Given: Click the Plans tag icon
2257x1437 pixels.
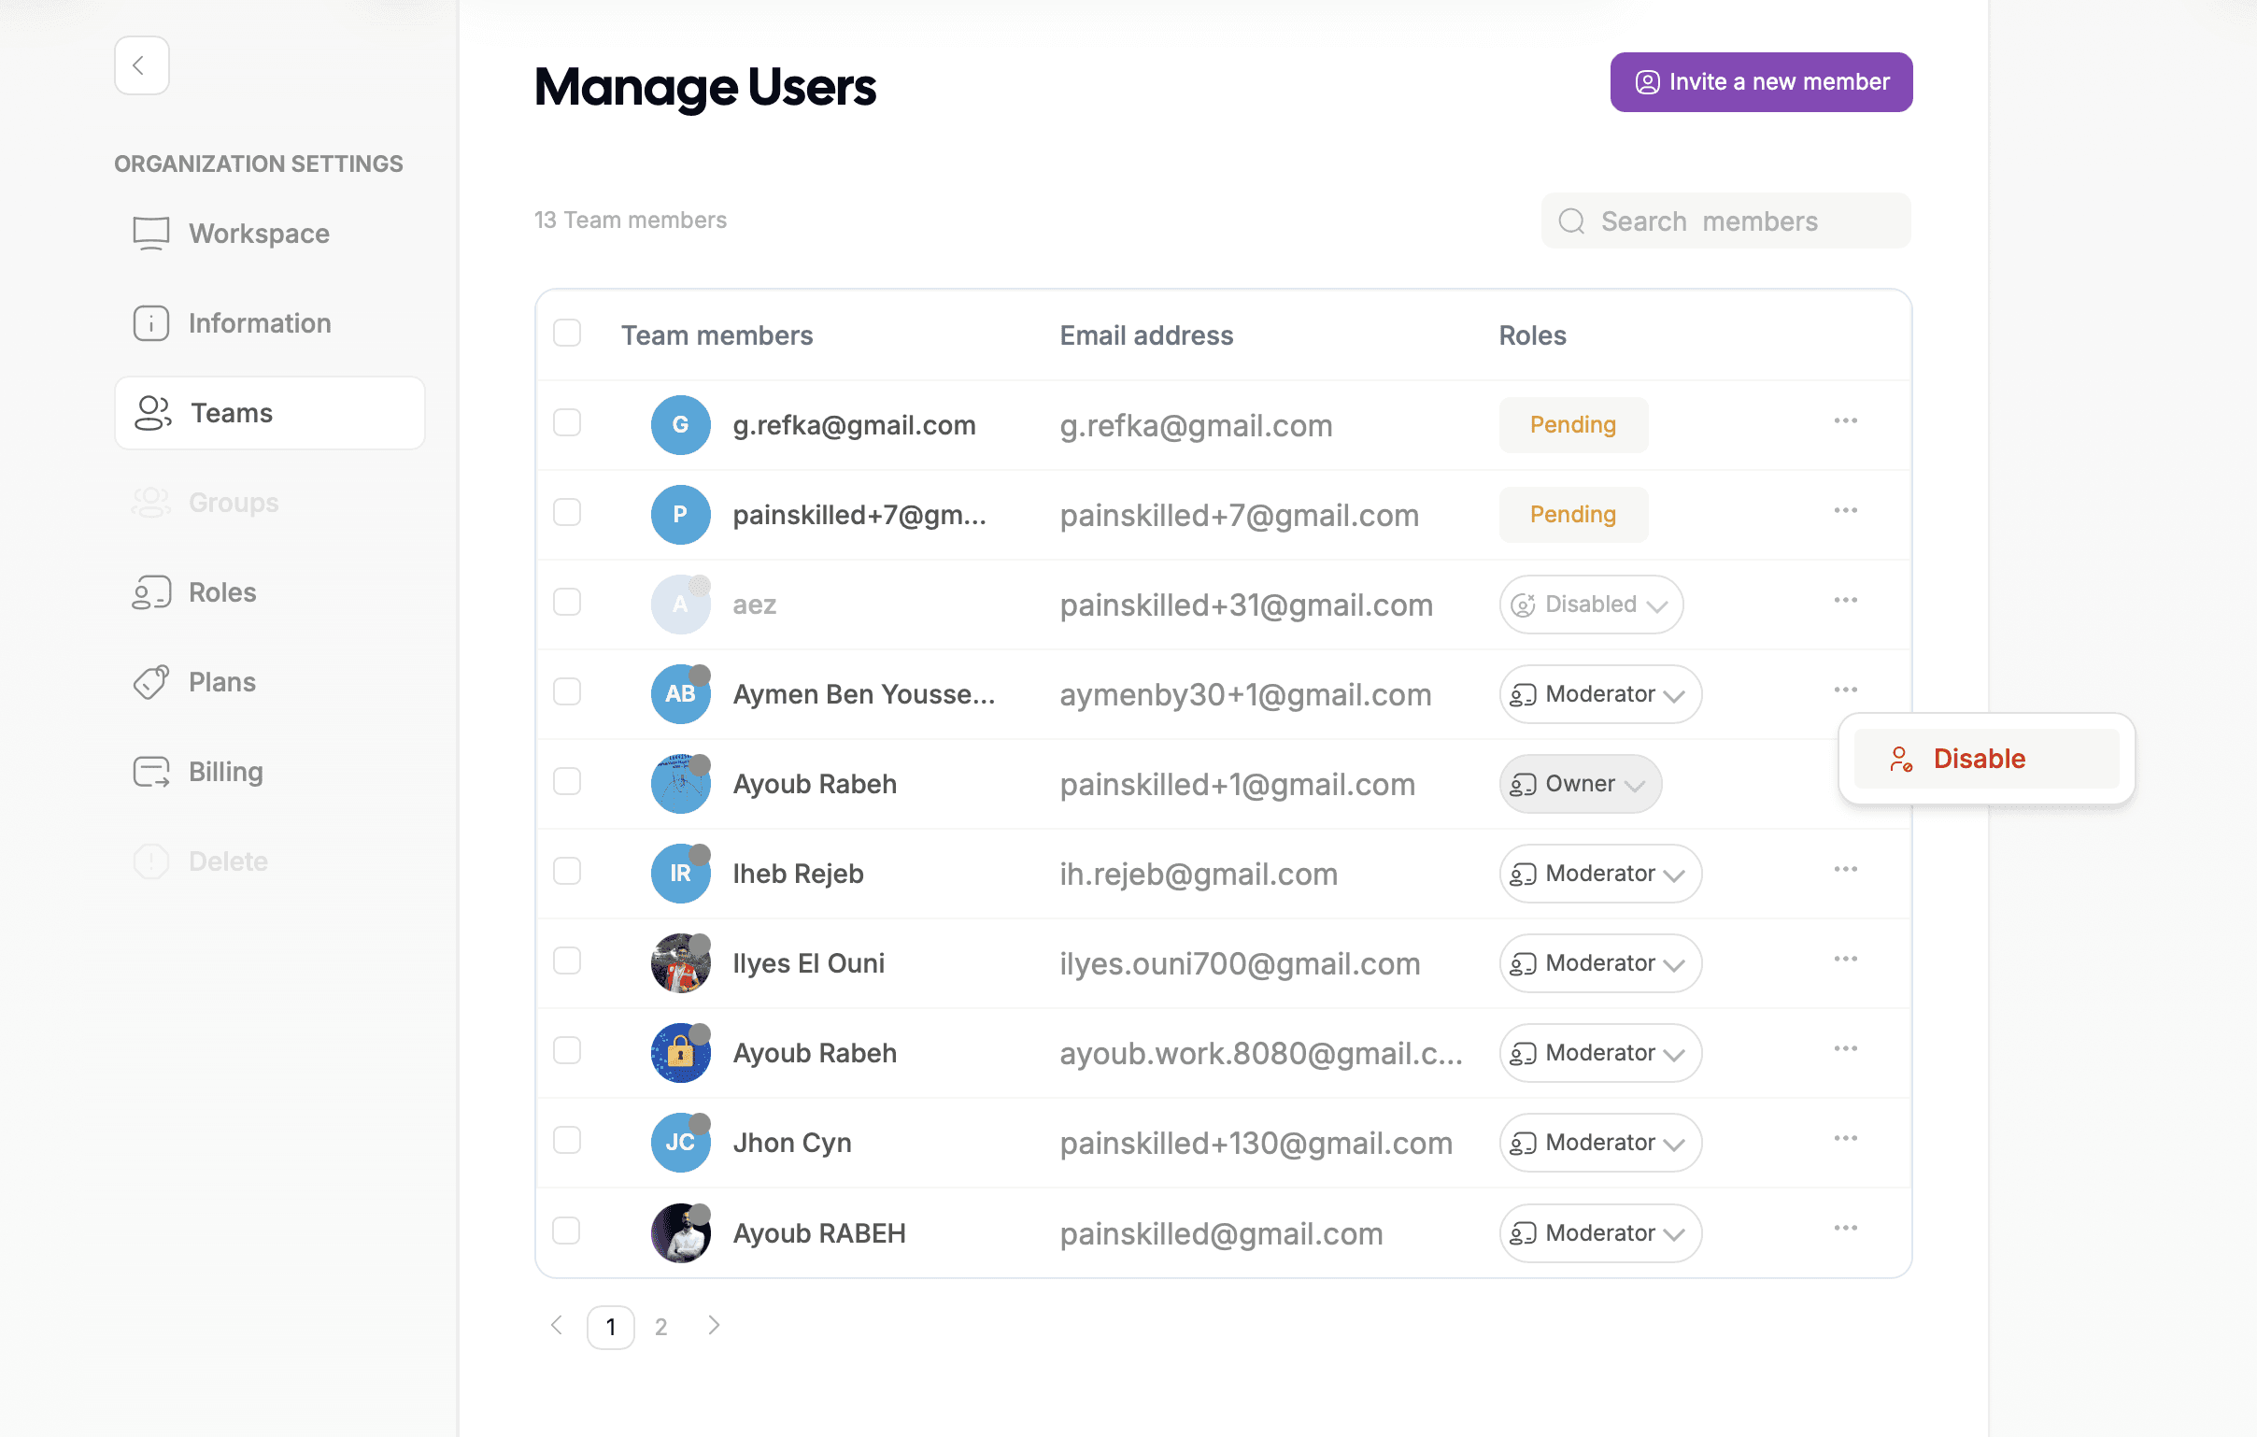Looking at the screenshot, I should tap(151, 681).
